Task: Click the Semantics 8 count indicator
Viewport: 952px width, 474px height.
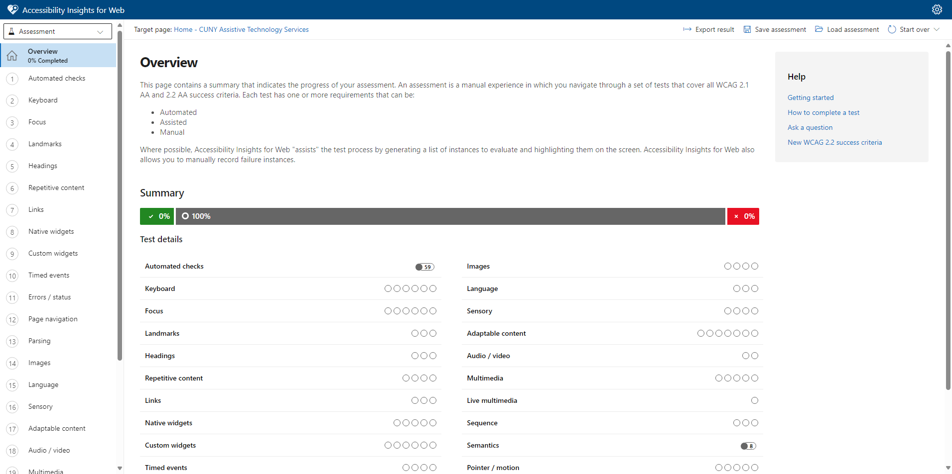Action: tap(748, 446)
